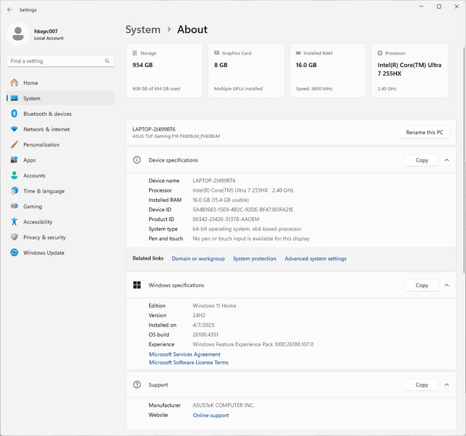
Task: Click the Storage card icon
Action: tap(135, 53)
